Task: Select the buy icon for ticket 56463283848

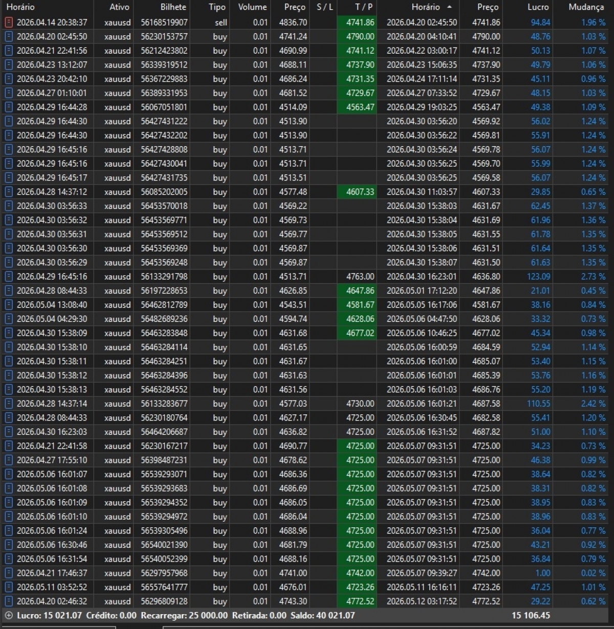Action: [x=8, y=333]
